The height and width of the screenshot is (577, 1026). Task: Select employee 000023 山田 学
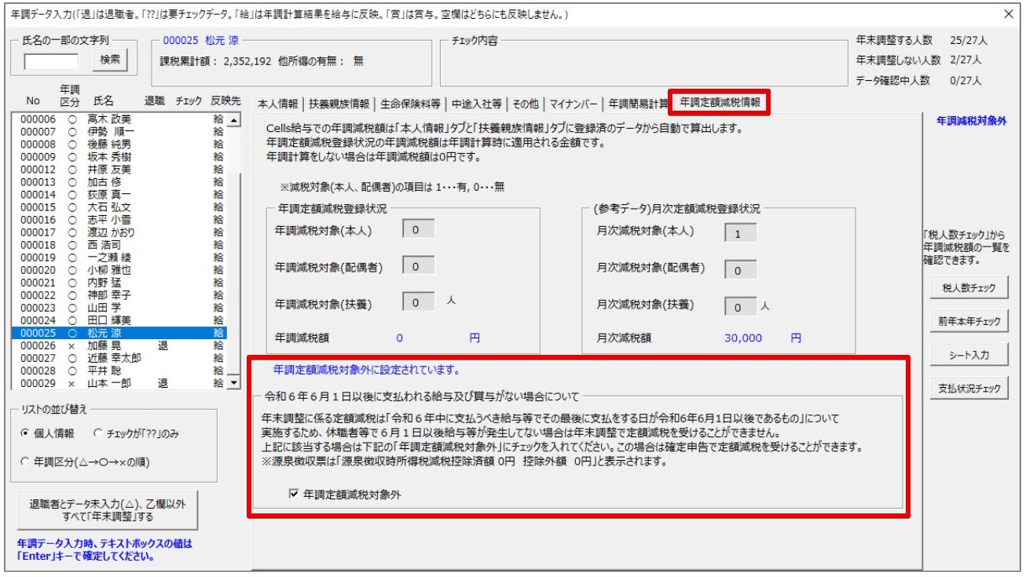(119, 308)
